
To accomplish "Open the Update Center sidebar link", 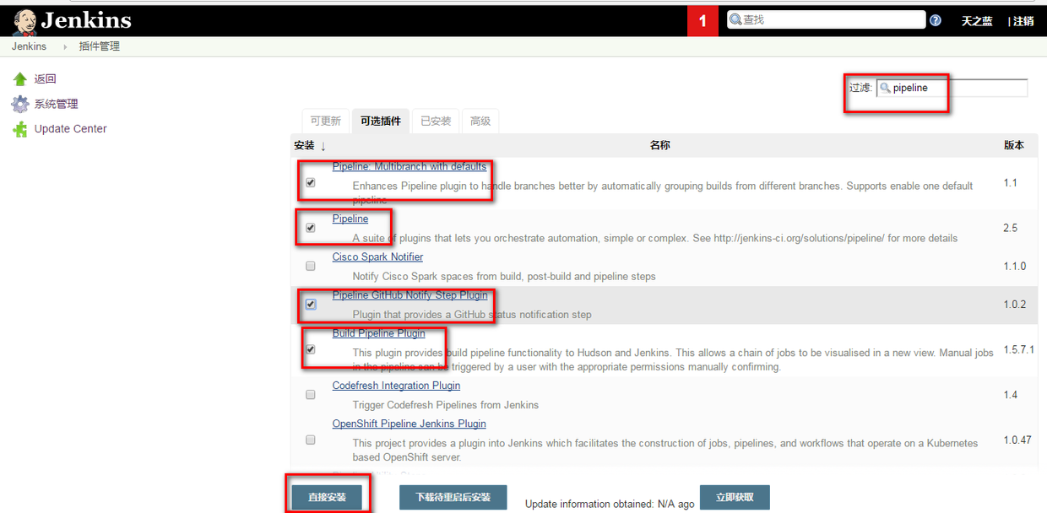I will [71, 129].
